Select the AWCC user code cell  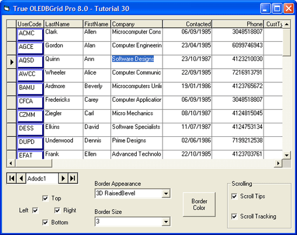pos(30,75)
